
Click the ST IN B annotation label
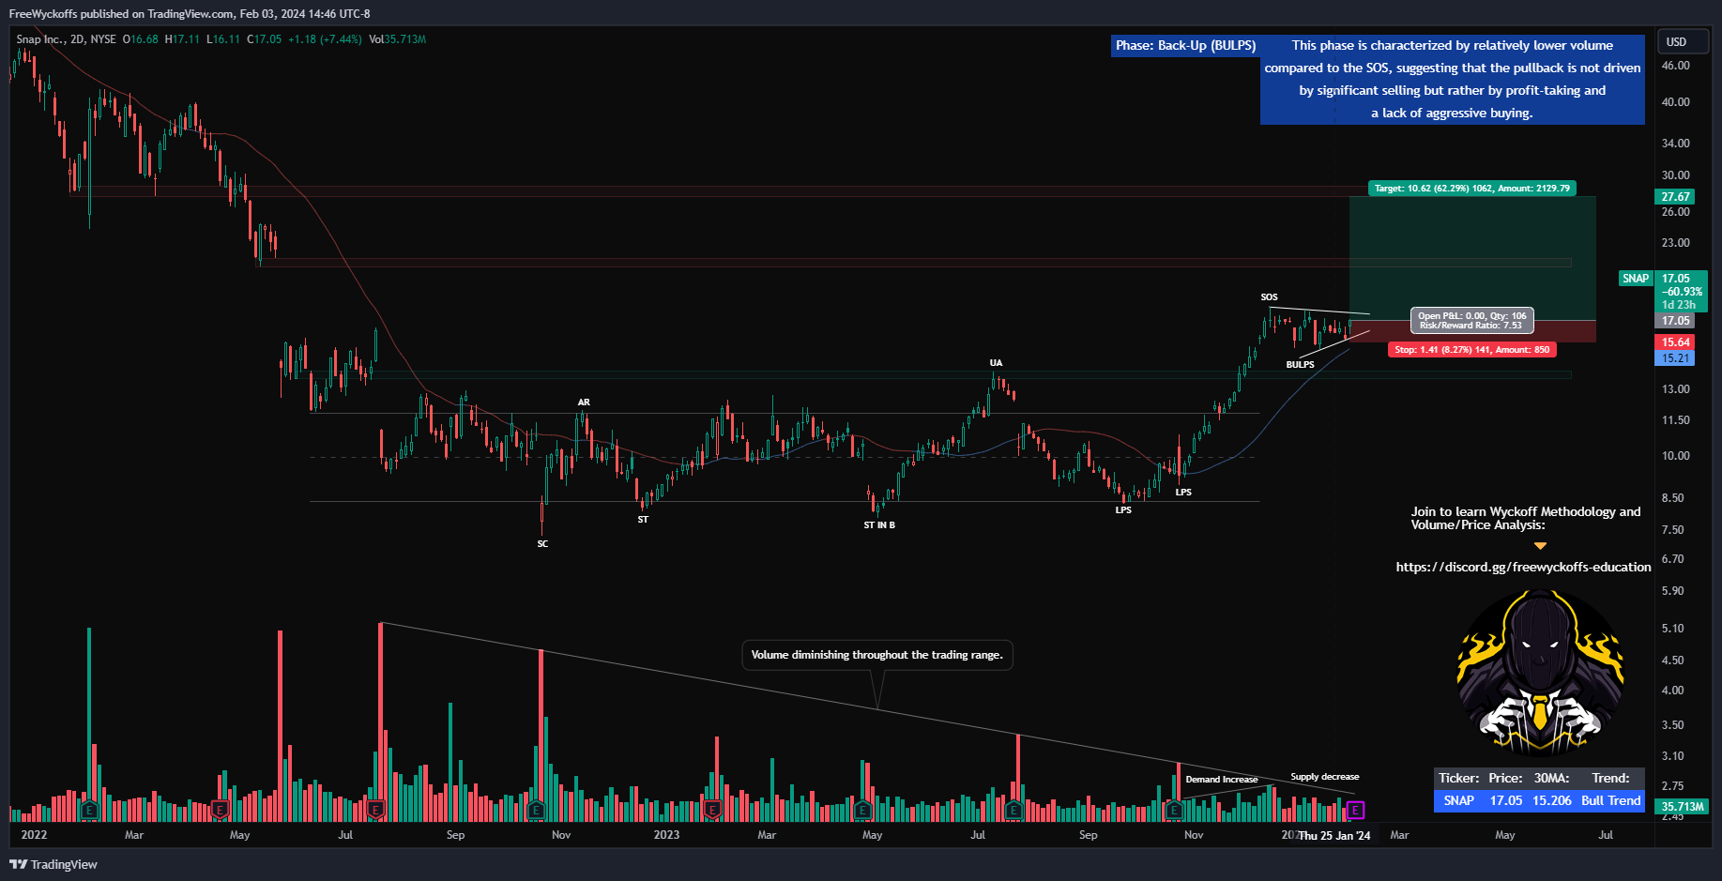[x=879, y=525]
